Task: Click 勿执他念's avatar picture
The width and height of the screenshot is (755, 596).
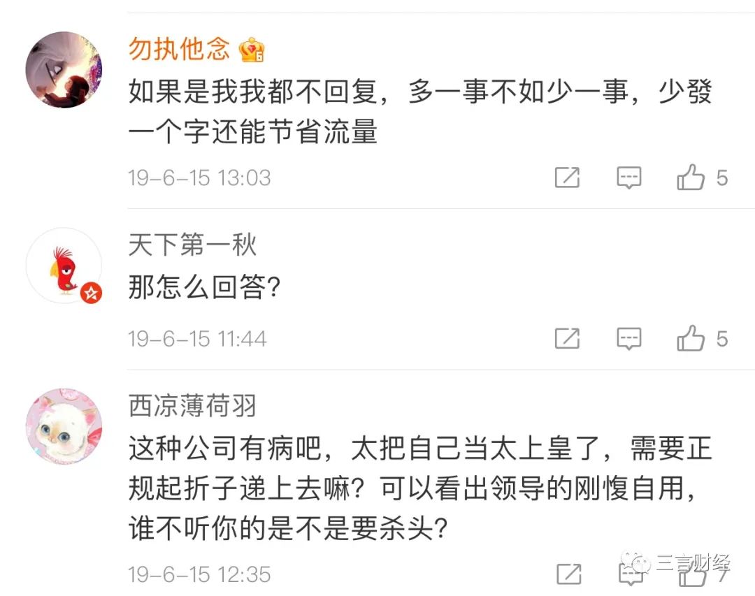Action: 64,66
